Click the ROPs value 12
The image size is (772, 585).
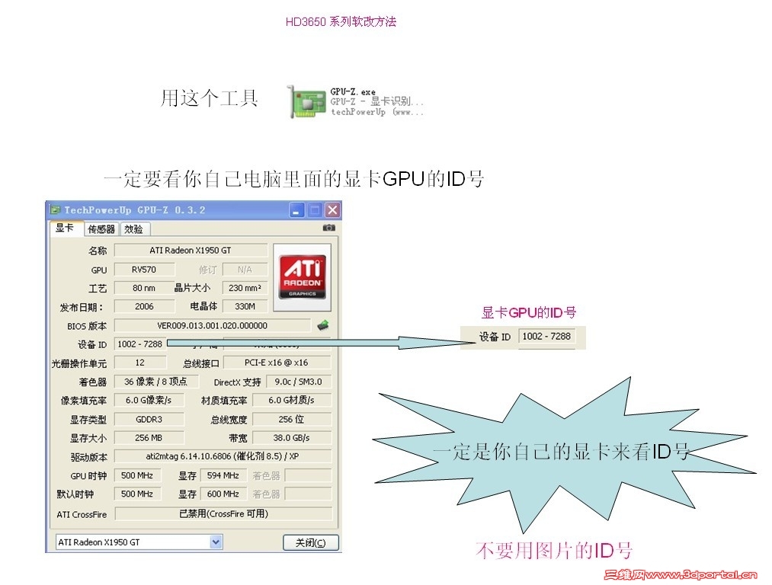[140, 363]
